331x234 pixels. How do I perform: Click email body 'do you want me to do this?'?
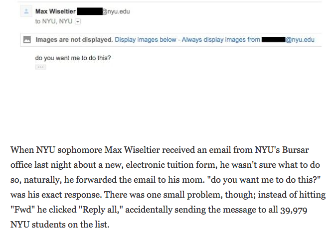click(73, 58)
